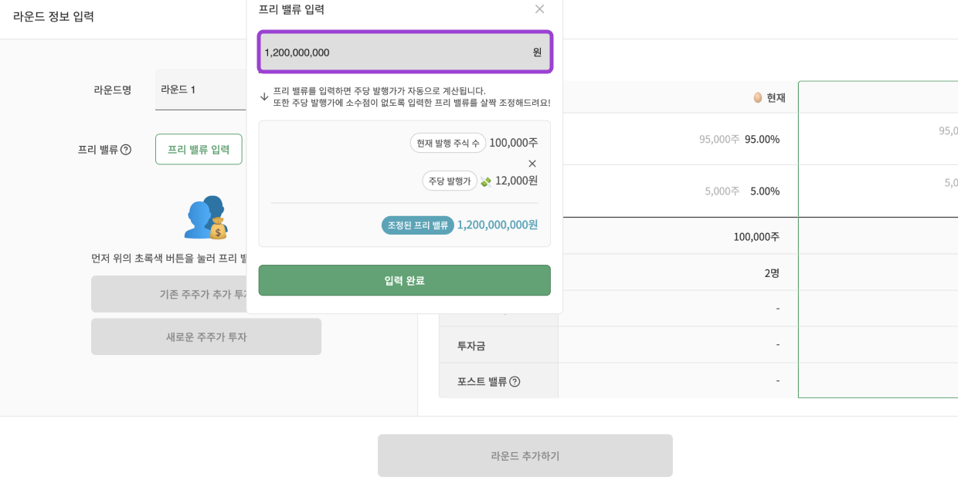Click the 라운드 1 round name field
This screenshot has width=958, height=487.
pos(201,90)
